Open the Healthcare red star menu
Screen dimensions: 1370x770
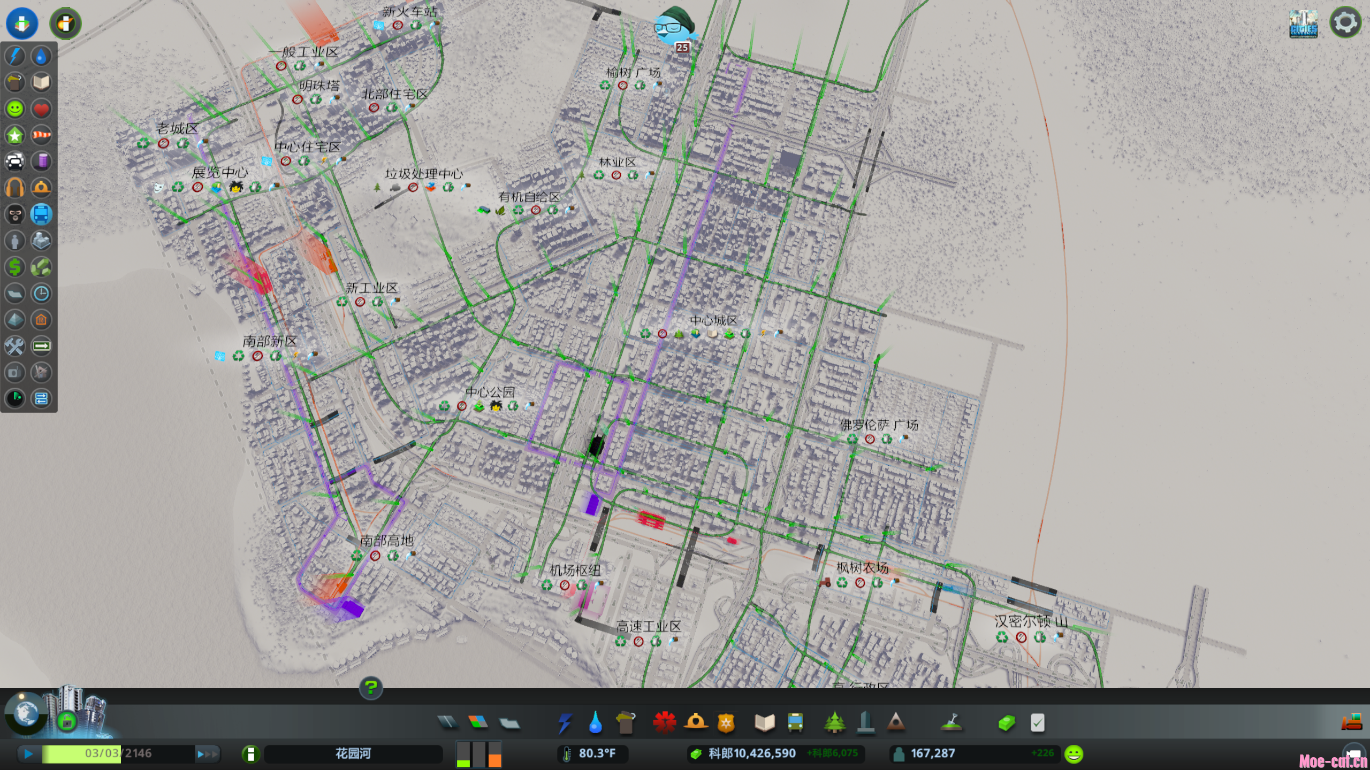click(664, 723)
